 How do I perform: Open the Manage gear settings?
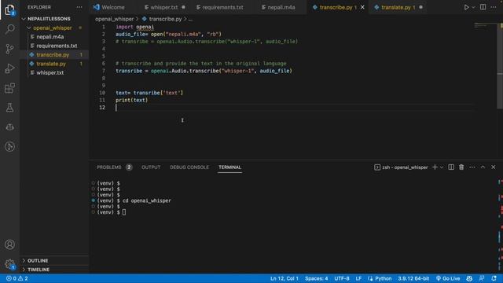9,264
